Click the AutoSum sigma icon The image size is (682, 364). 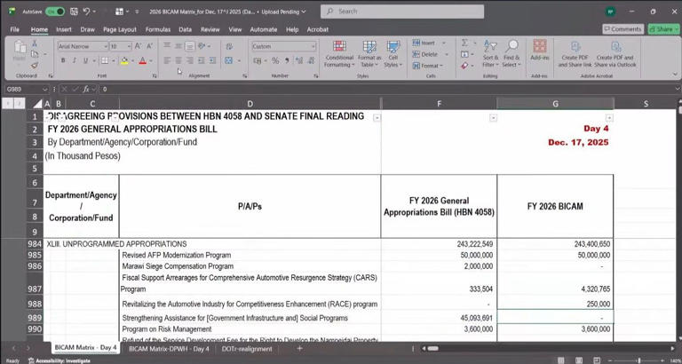click(464, 43)
